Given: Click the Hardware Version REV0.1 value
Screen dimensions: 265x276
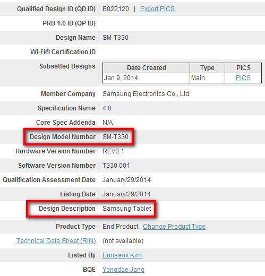Looking at the screenshot, I should coord(113,151).
